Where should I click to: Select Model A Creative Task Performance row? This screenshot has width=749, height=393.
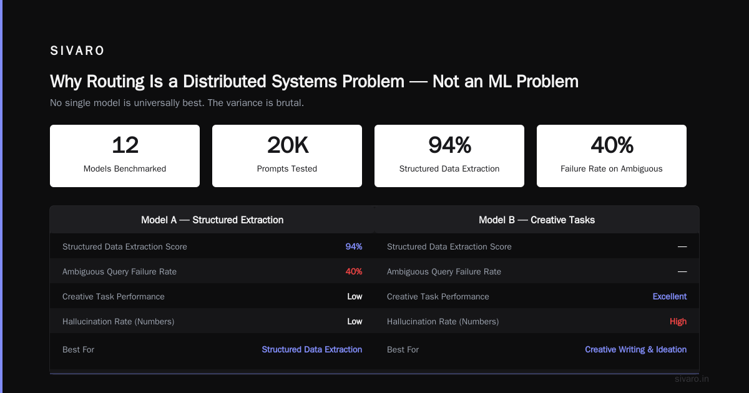coord(212,296)
